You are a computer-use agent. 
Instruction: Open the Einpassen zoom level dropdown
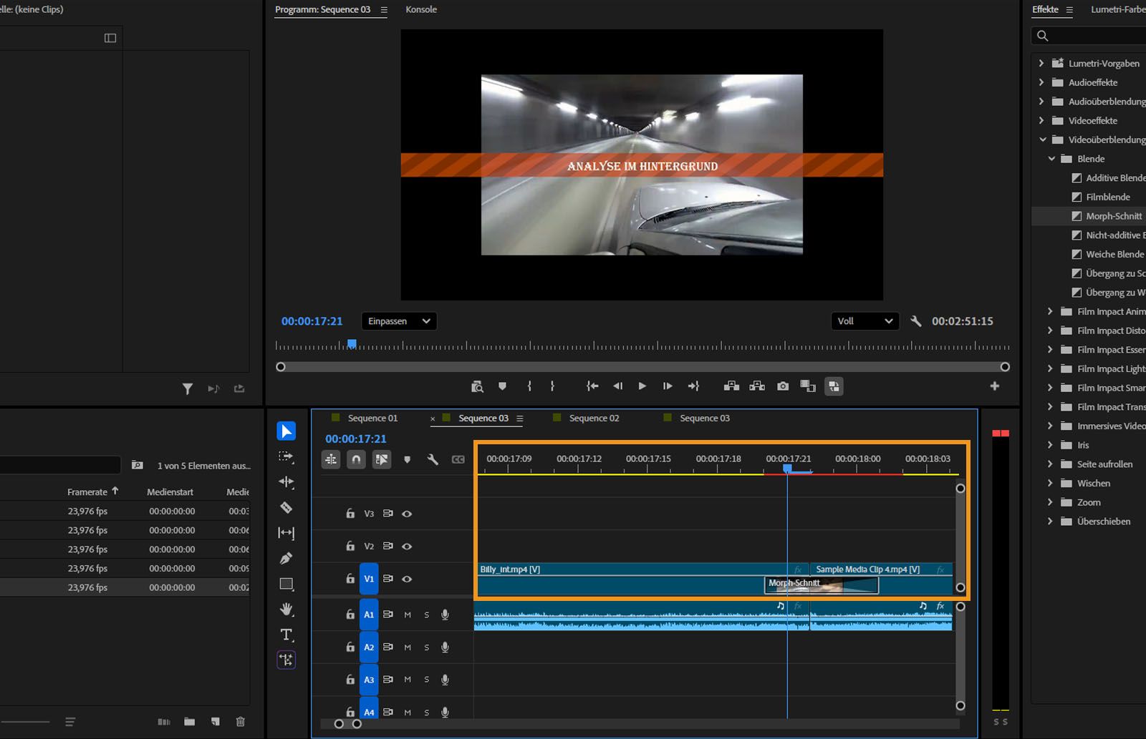pyautogui.click(x=398, y=320)
